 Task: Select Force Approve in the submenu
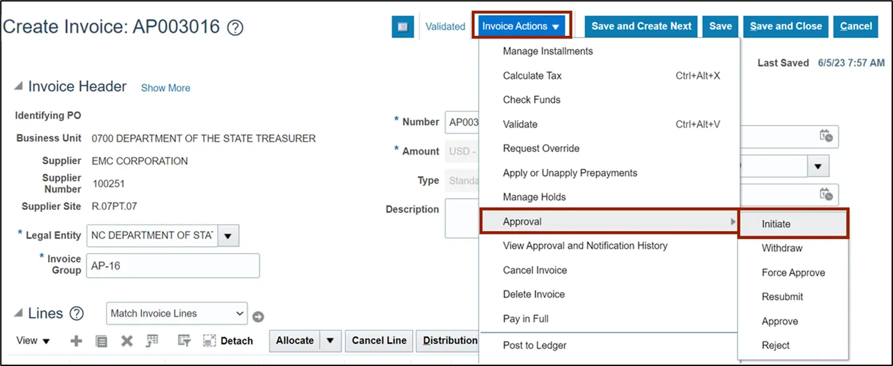(793, 272)
